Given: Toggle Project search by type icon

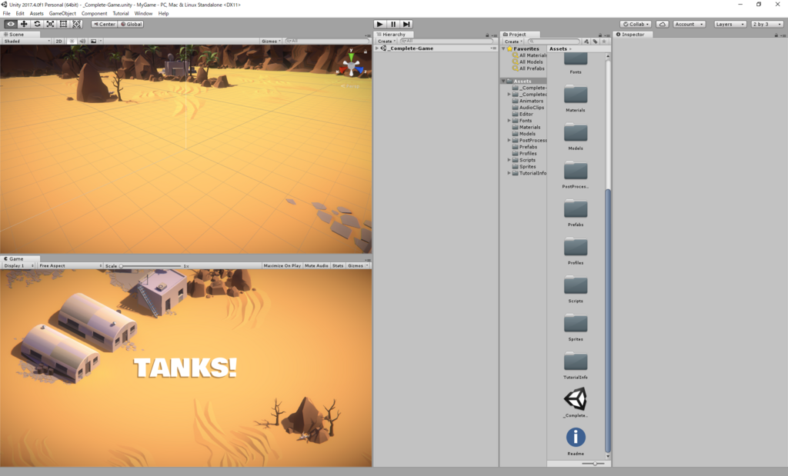Looking at the screenshot, I should click(586, 42).
